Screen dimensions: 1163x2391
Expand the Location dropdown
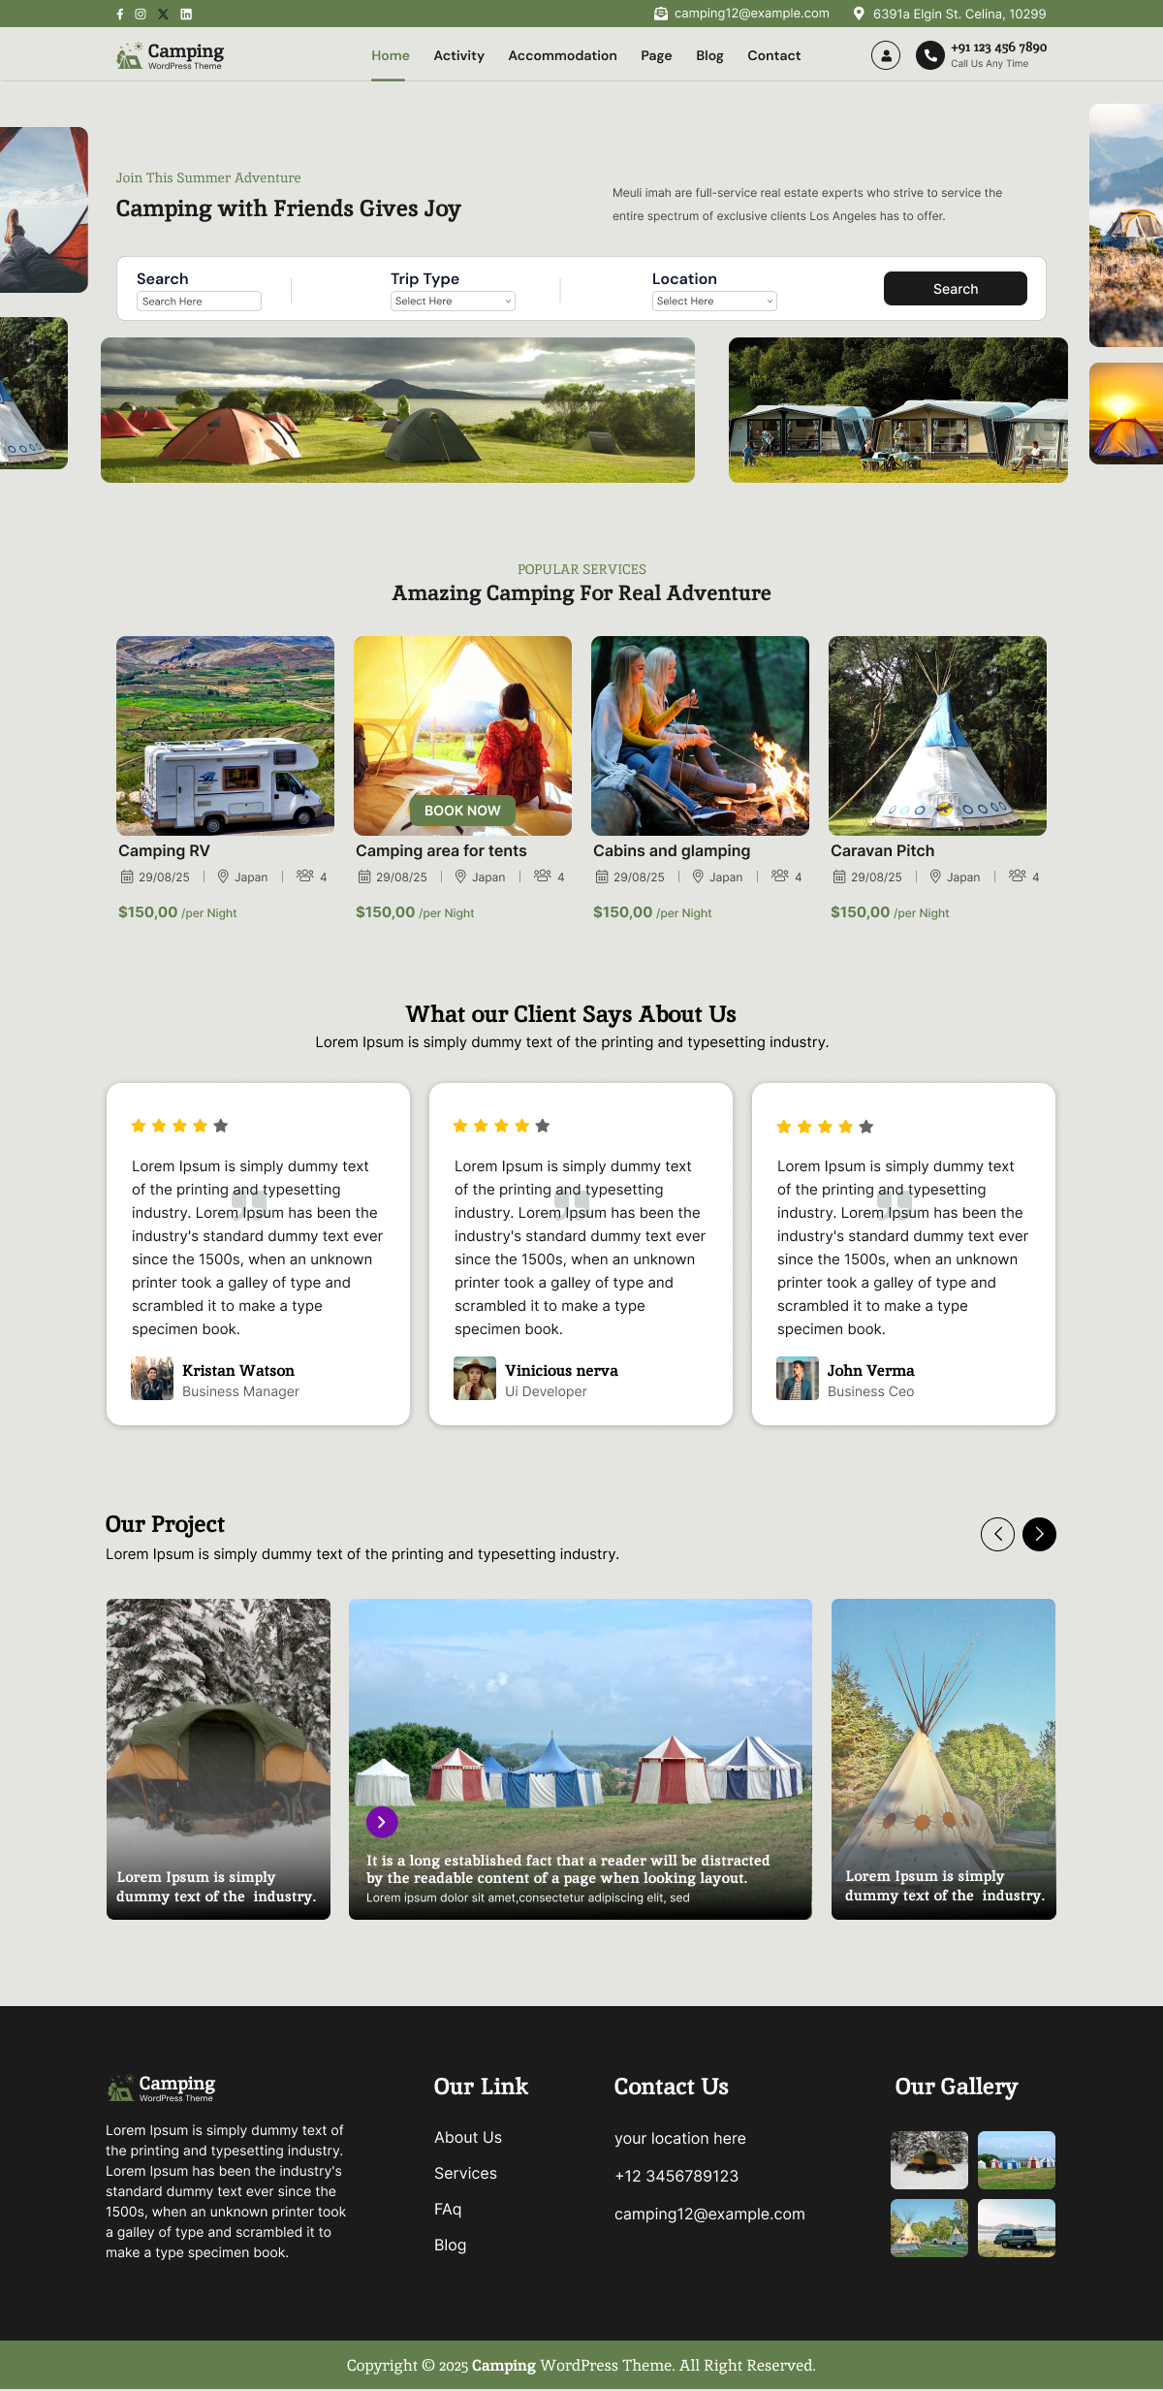click(714, 302)
